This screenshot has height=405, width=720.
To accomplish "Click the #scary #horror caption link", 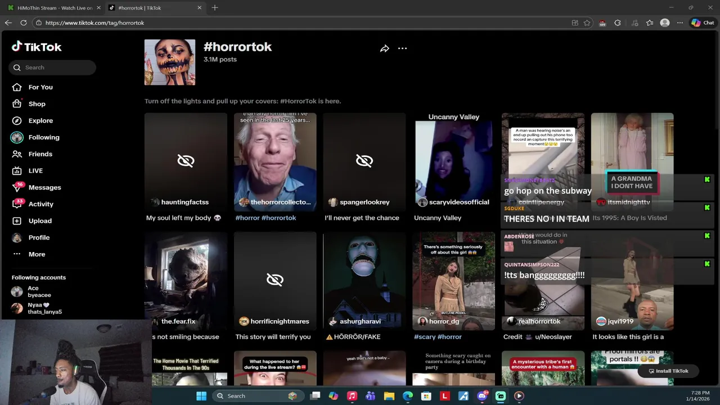I will pos(438,337).
